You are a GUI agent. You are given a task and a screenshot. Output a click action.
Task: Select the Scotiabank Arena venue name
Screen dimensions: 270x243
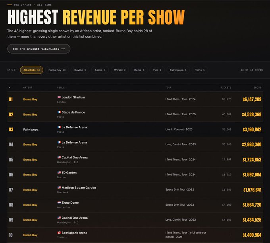[x=74, y=233]
